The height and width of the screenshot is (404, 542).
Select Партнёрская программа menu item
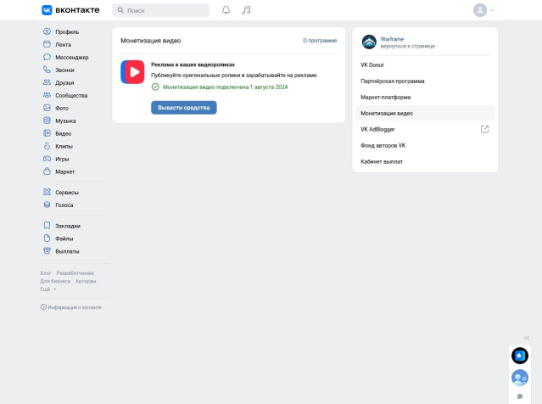tap(393, 81)
